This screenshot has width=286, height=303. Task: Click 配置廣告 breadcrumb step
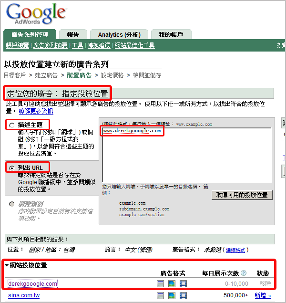(79, 75)
